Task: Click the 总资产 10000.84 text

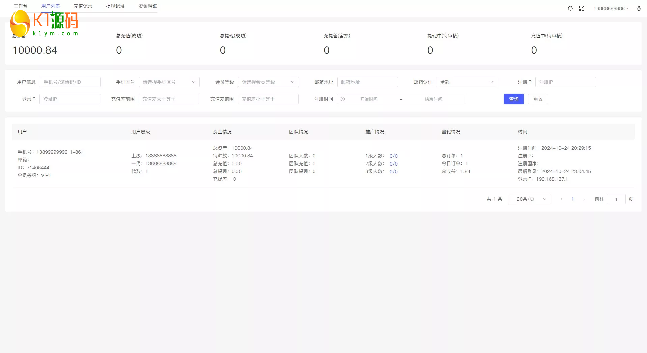Action: click(x=233, y=148)
